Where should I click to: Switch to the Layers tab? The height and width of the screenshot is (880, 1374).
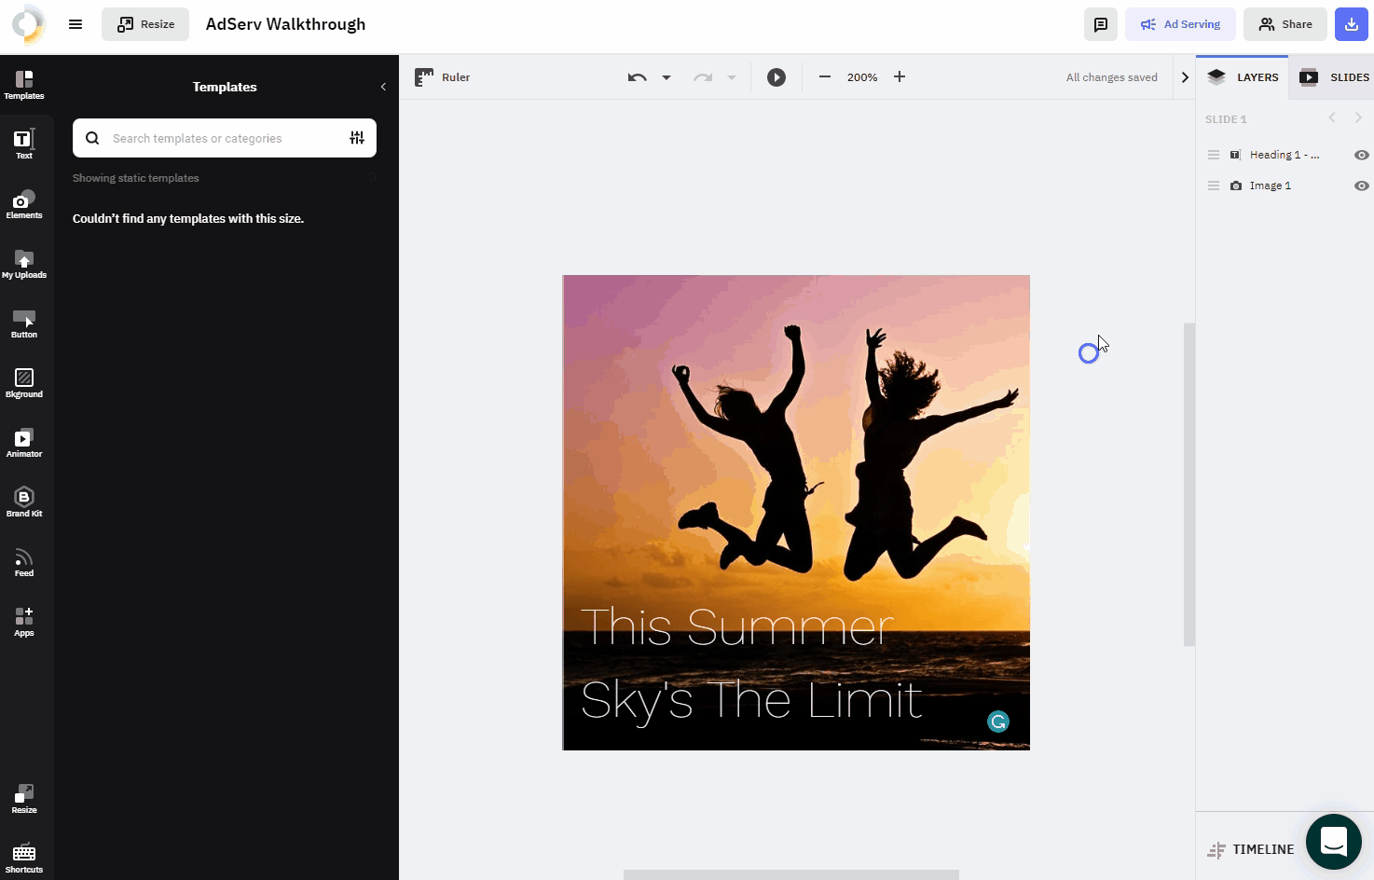[x=1243, y=77]
